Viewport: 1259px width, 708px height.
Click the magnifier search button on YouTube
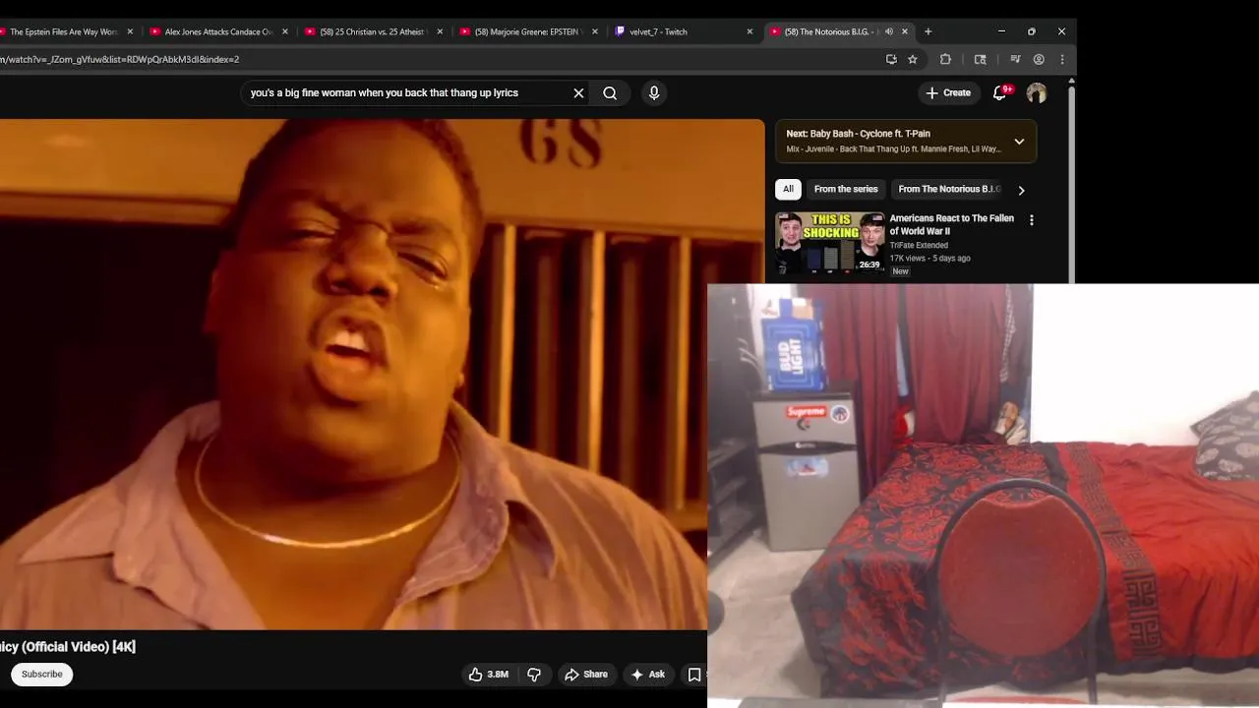pyautogui.click(x=610, y=93)
